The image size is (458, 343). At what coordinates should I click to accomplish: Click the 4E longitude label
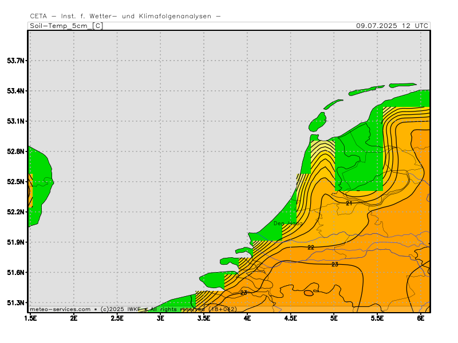point(247,318)
